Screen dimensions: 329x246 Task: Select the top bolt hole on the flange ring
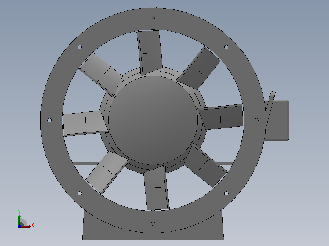point(153,17)
